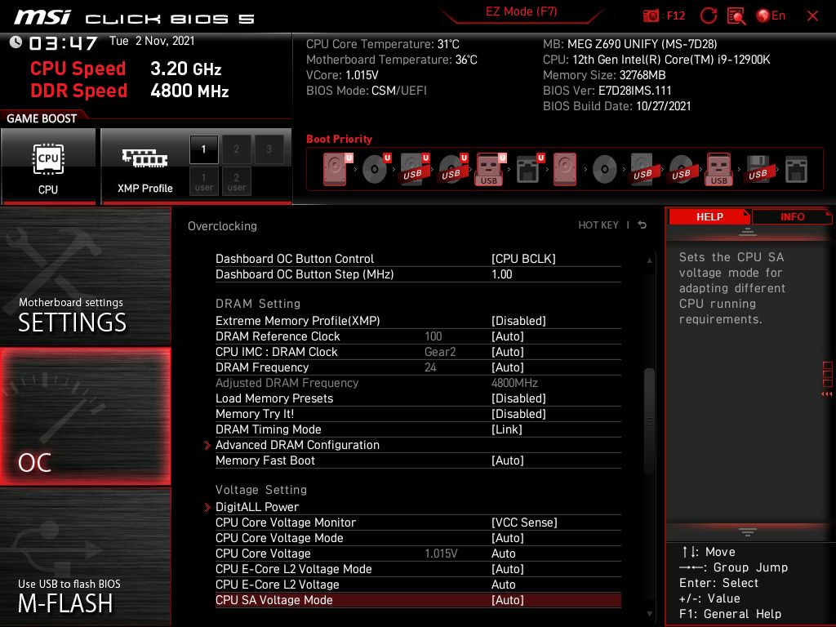The width and height of the screenshot is (836, 627).
Task: Click the circular arrow reset icon in header
Action: [709, 16]
